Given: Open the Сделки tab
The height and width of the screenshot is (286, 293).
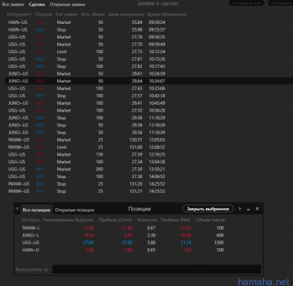Looking at the screenshot, I should coord(37,5).
